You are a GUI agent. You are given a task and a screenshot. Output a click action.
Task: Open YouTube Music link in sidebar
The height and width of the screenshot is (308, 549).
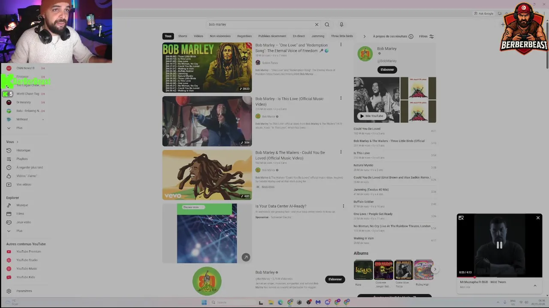pyautogui.click(x=27, y=269)
